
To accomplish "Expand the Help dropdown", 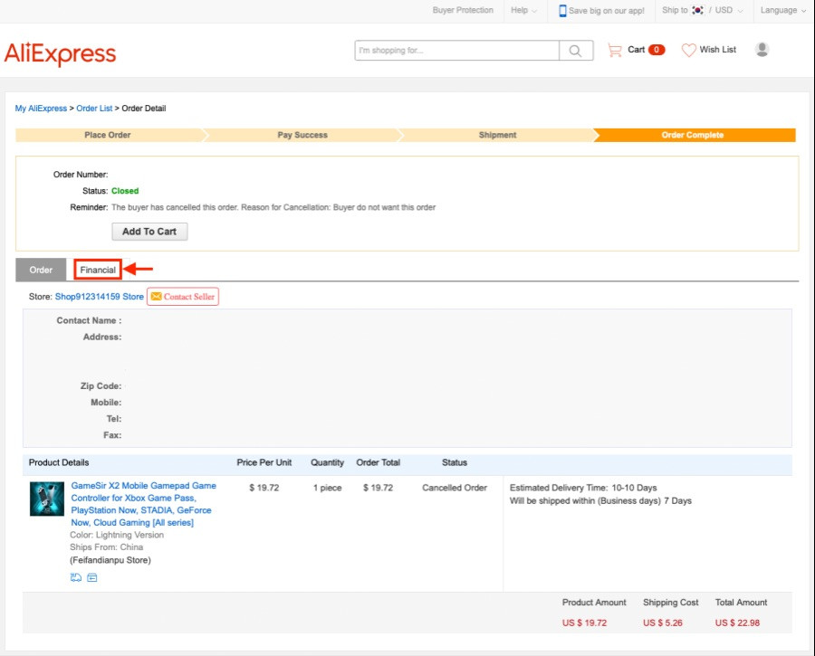I will point(523,10).
